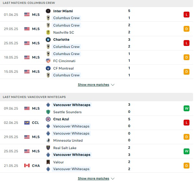The height and width of the screenshot is (185, 194).
Task: Click the red L badge for Inter Miami match
Action: pos(187,15)
